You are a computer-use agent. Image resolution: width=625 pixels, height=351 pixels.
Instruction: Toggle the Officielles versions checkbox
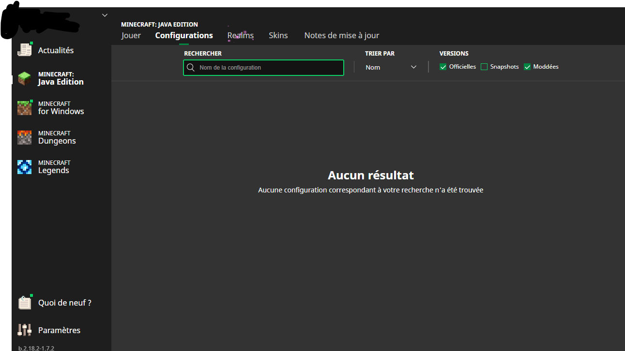443,67
